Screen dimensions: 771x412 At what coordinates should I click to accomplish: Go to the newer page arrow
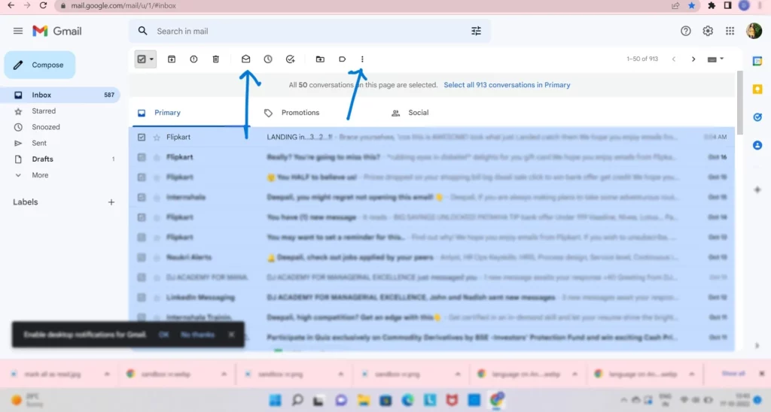tap(674, 59)
